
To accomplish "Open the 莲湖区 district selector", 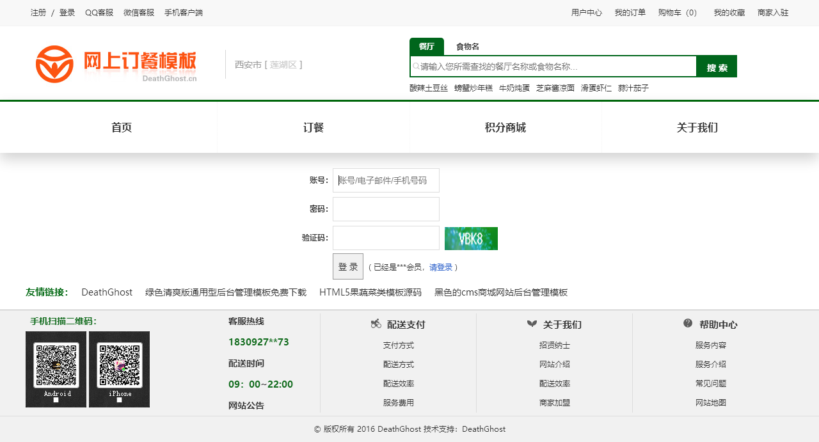I will point(283,65).
